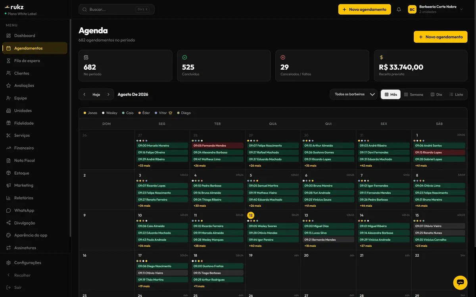Screen dimensions: 476x297
Task: Open the 09:15 Ricardo Lopes appointment
Action: [440, 152]
